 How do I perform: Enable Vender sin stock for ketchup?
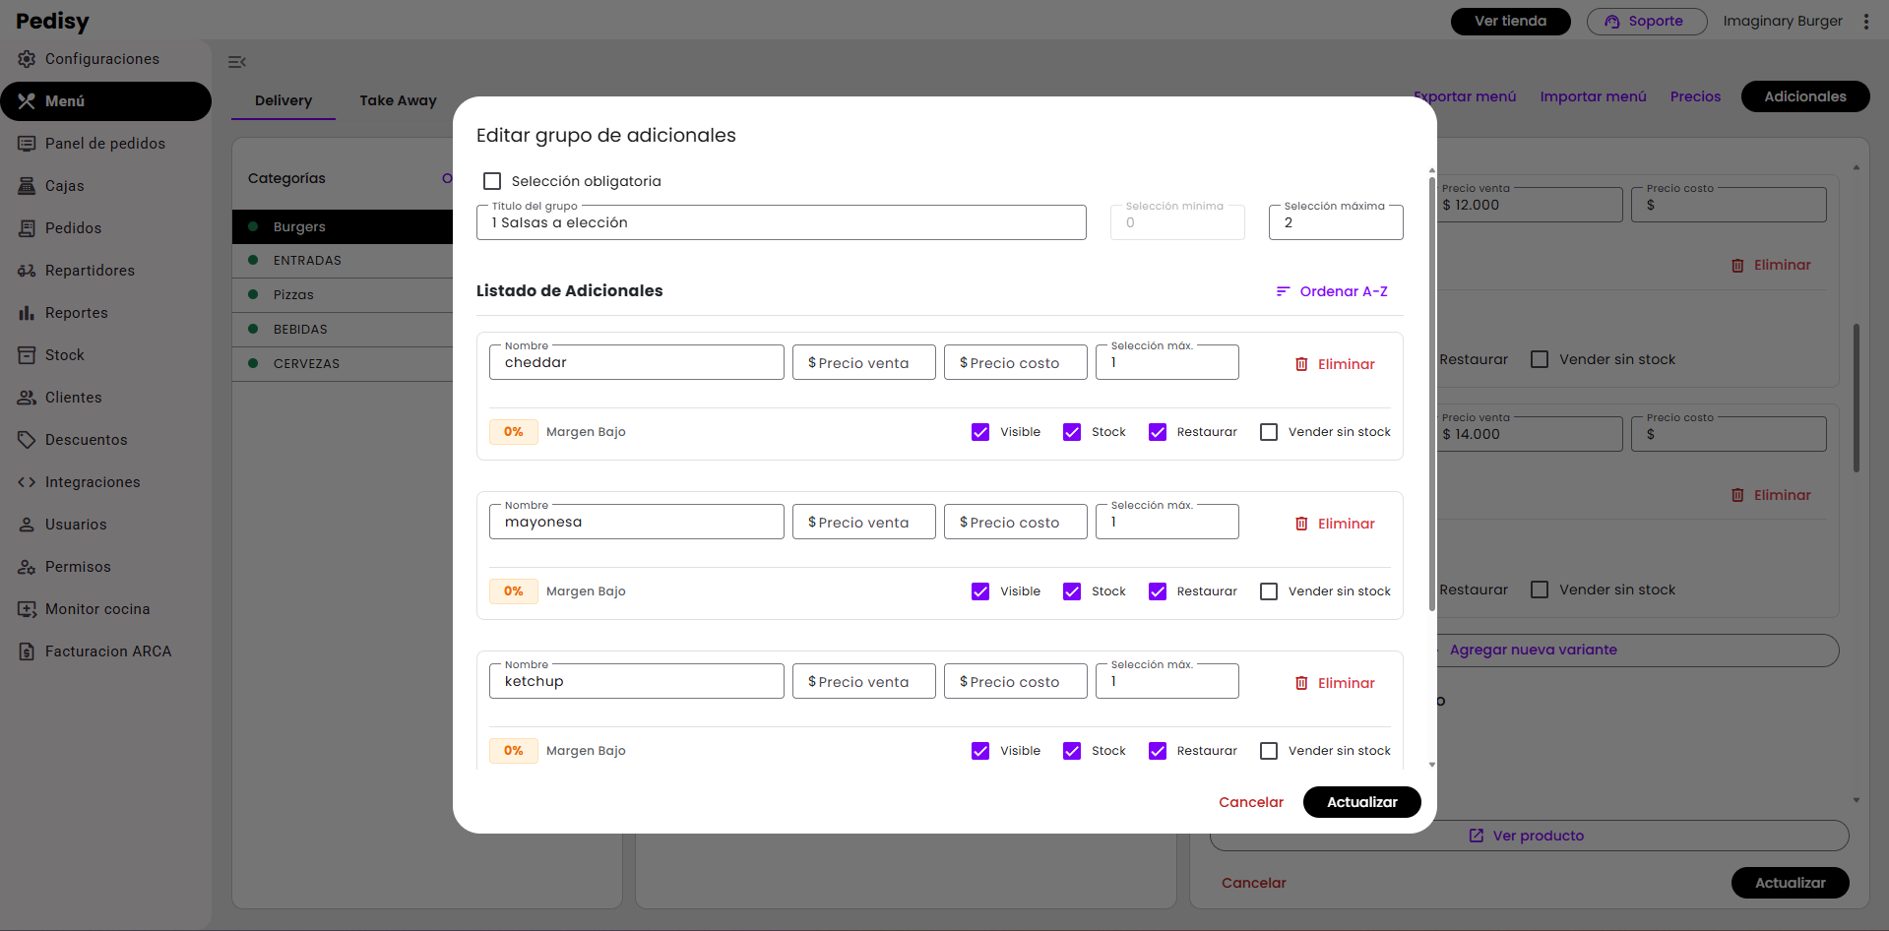tap(1268, 750)
